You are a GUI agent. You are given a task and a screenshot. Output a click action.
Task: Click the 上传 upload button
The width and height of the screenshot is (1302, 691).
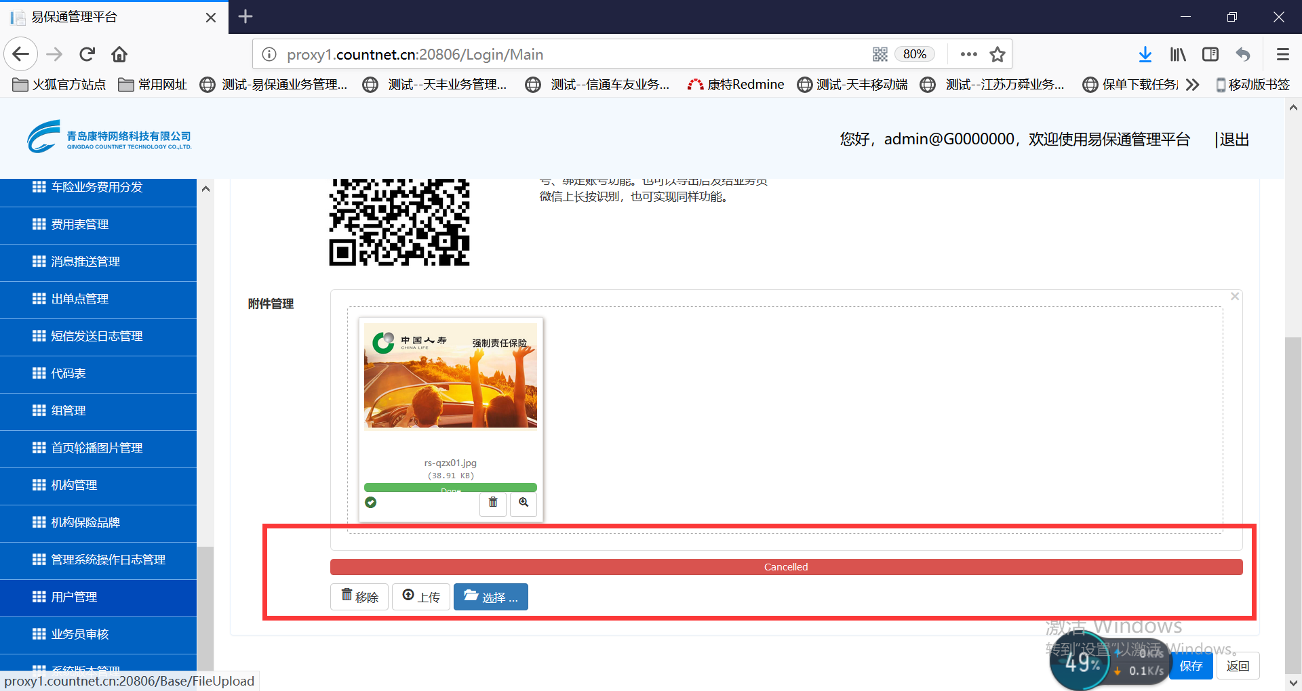[421, 597]
